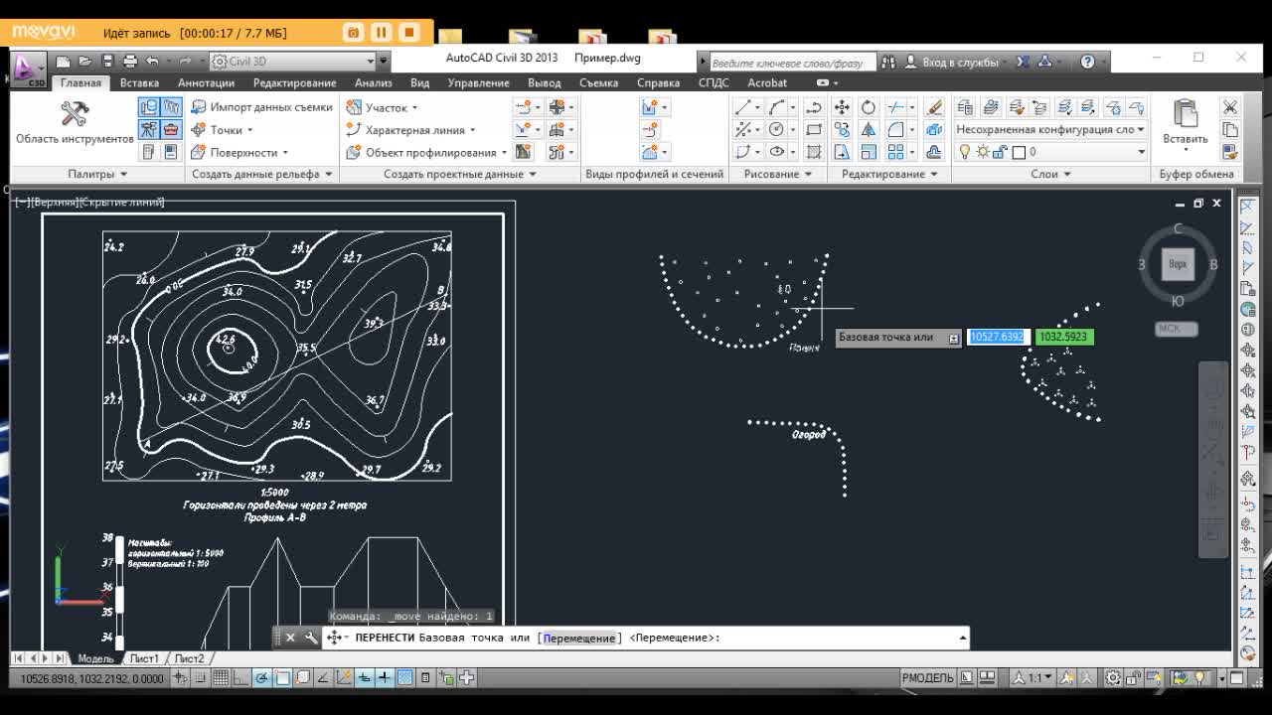Select the Hatch tool icon
1272x715 pixels.
[x=814, y=152]
